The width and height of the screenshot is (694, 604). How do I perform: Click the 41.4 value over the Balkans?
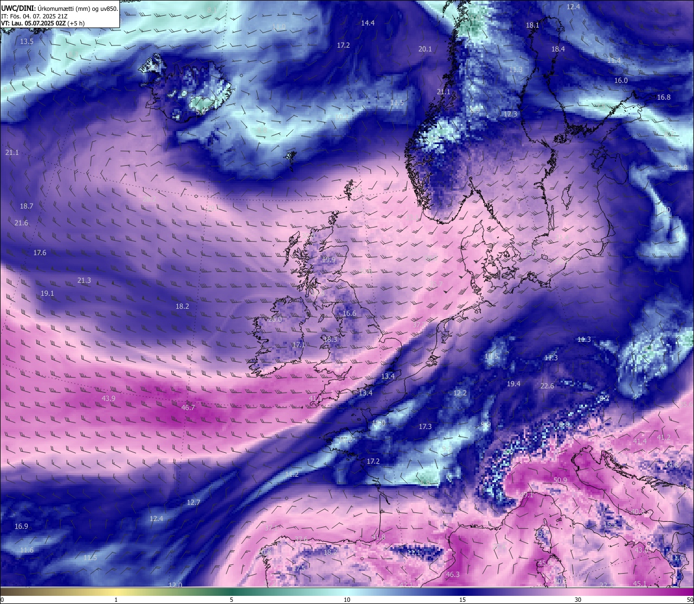(640, 441)
